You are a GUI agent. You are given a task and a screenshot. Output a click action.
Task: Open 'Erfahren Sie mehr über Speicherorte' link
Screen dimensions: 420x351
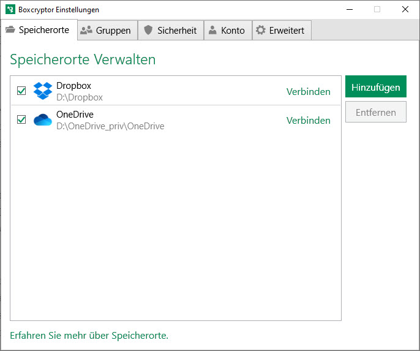click(89, 336)
